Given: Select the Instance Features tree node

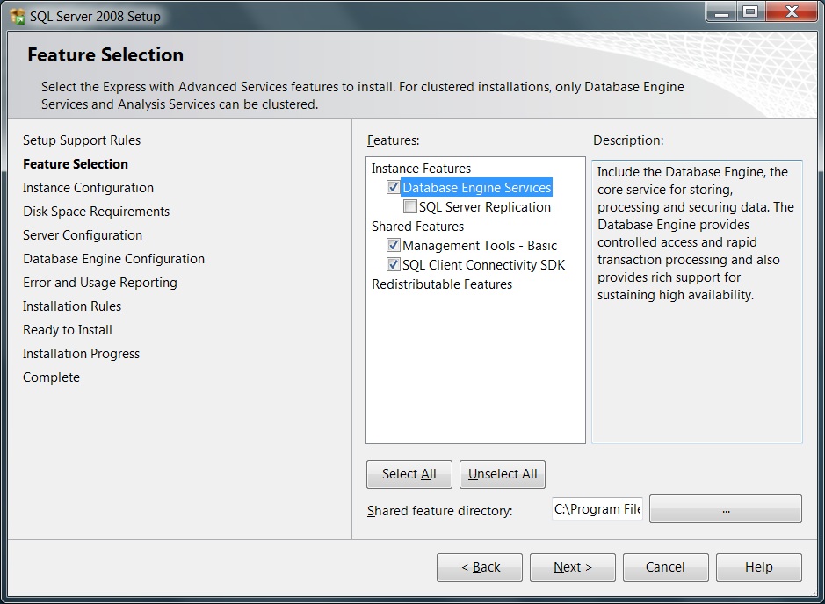Looking at the screenshot, I should coord(421,169).
